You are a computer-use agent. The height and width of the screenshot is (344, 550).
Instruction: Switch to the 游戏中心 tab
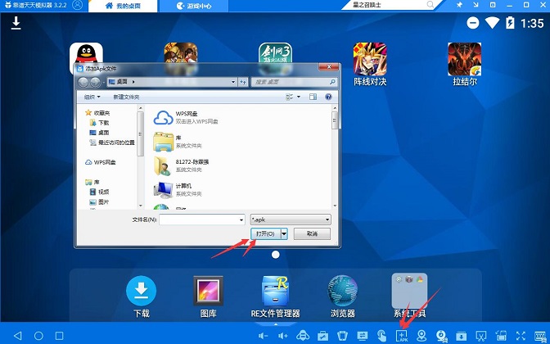pos(194,6)
